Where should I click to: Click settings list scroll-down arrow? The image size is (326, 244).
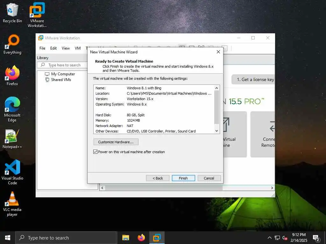pos(216,131)
